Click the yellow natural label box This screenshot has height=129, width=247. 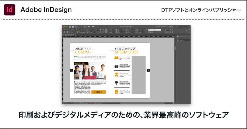pos(99,92)
